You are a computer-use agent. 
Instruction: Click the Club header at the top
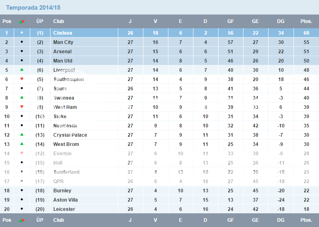click(59, 21)
